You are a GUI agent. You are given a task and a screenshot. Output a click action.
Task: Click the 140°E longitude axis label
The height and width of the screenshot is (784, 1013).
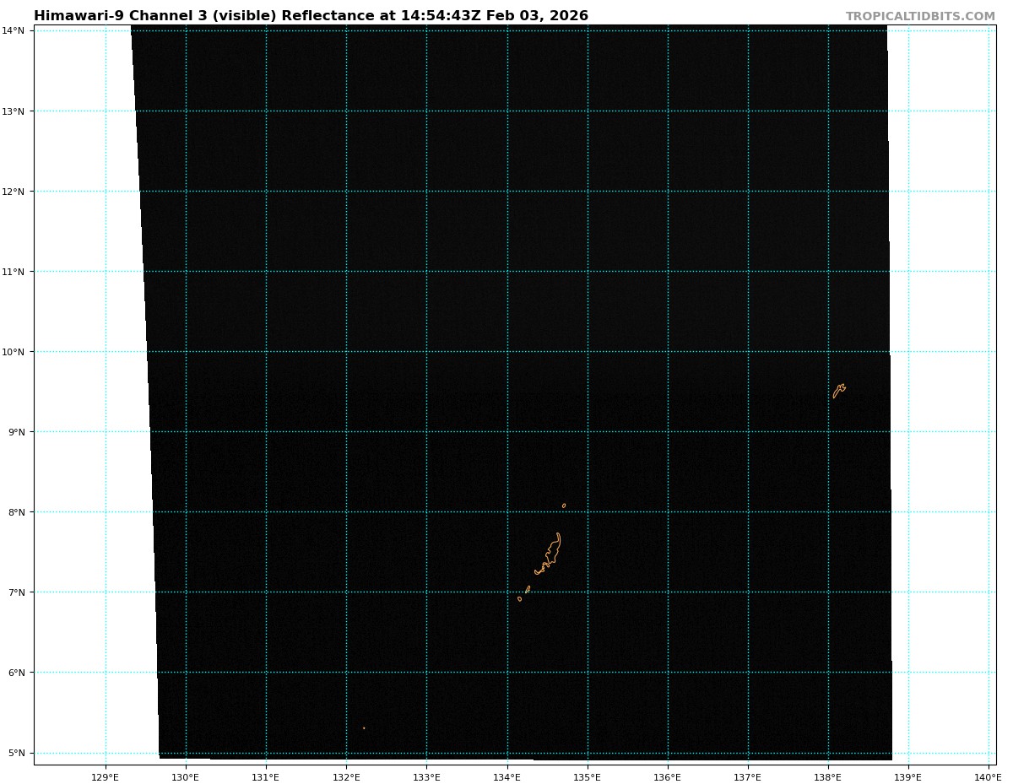click(988, 776)
